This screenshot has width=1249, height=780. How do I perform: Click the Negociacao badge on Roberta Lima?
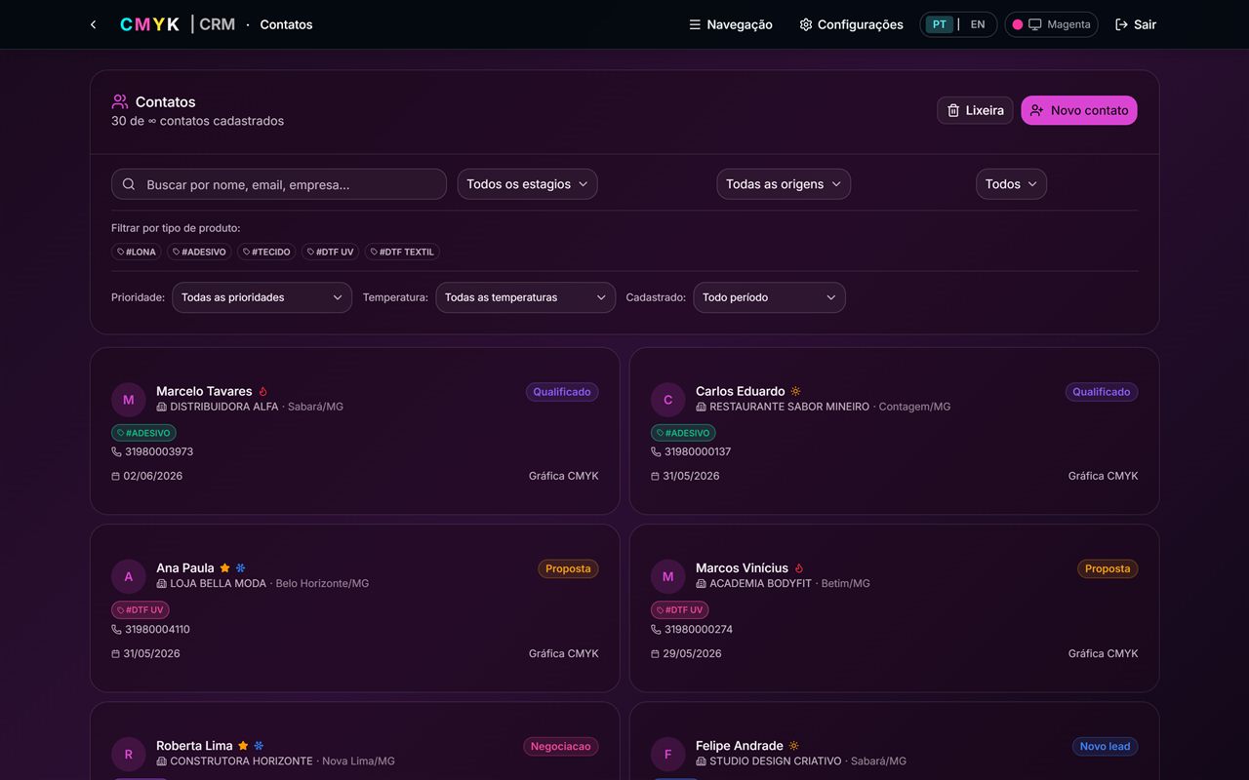pyautogui.click(x=561, y=746)
